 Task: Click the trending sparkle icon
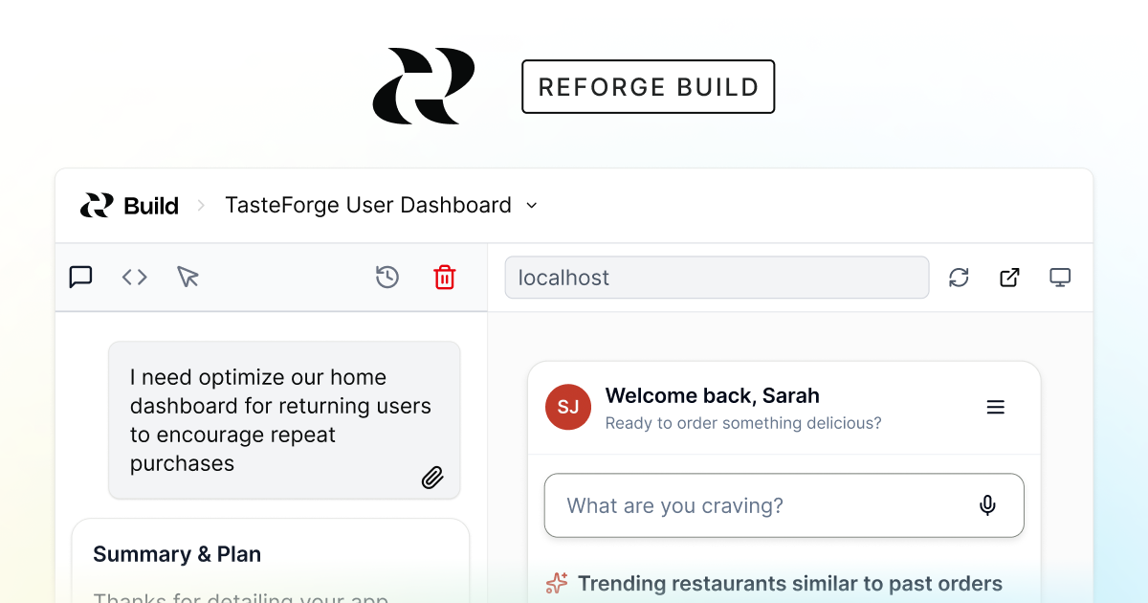pos(556,583)
